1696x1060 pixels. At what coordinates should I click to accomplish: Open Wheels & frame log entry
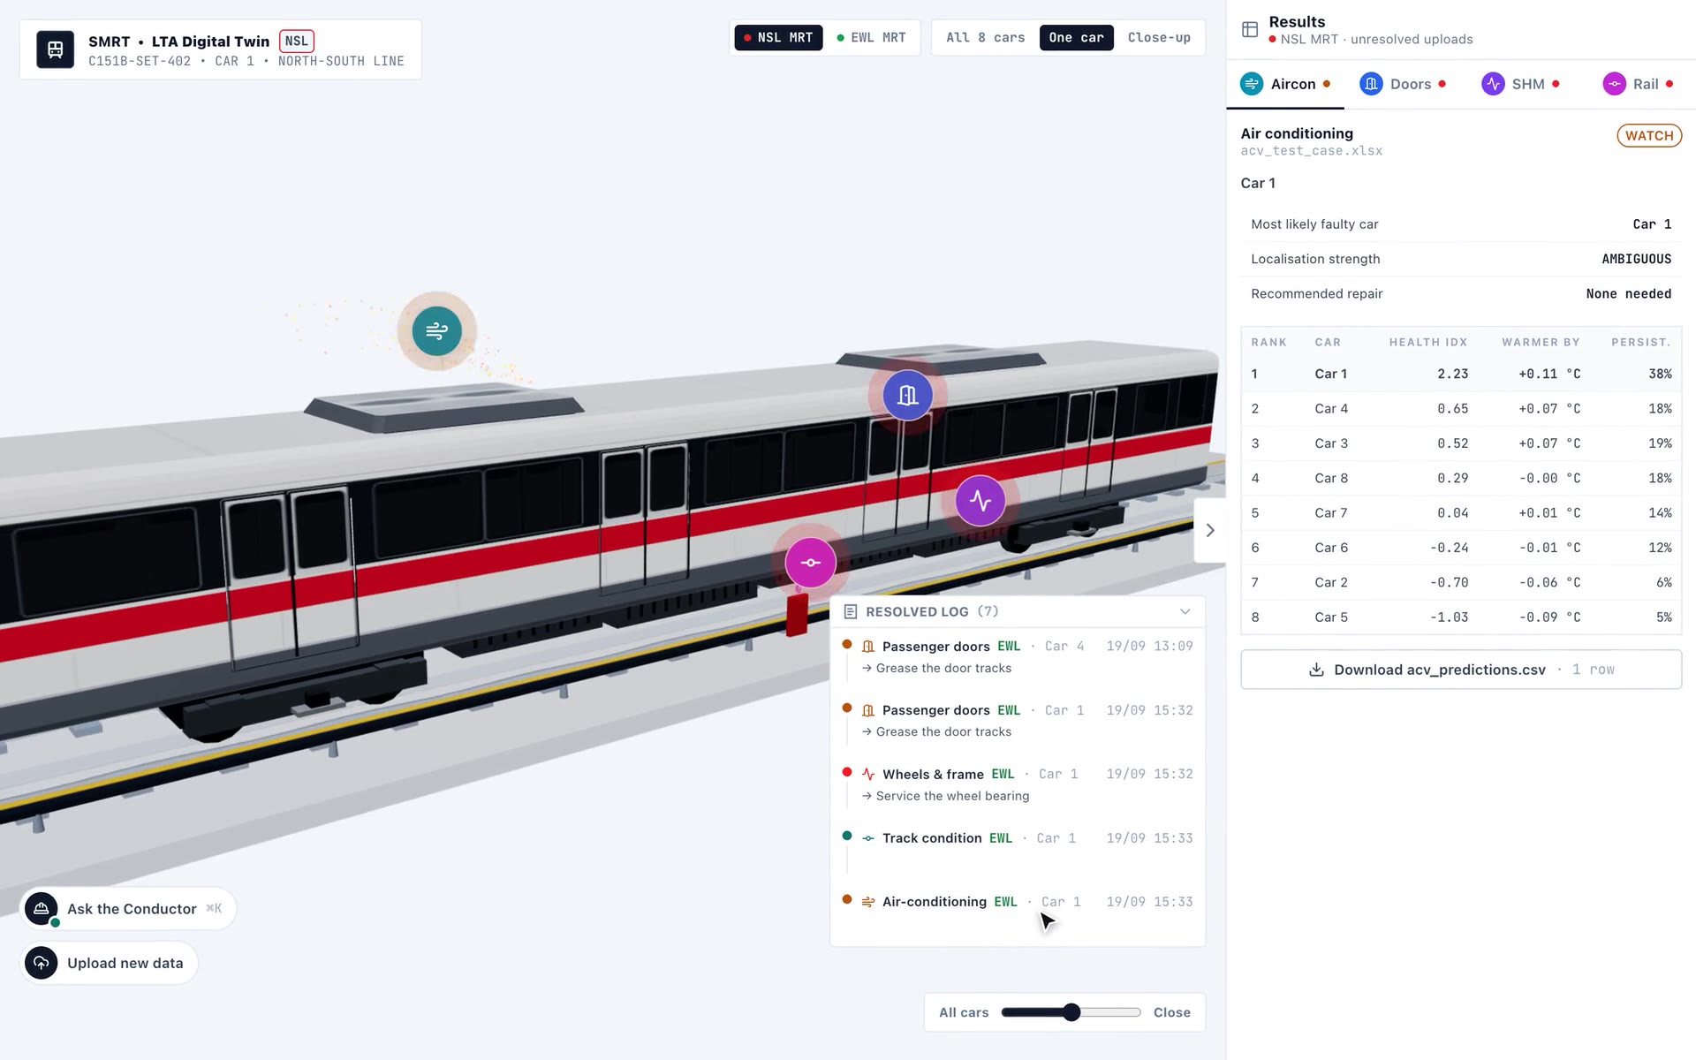pyautogui.click(x=1018, y=784)
